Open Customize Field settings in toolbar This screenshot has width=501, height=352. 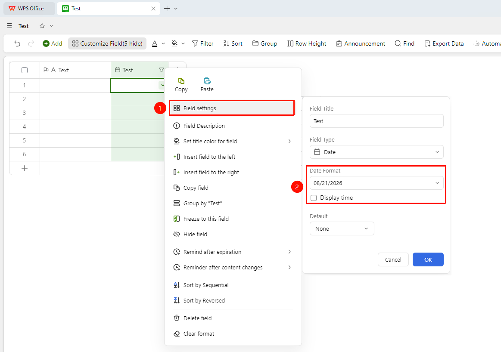[x=107, y=44]
